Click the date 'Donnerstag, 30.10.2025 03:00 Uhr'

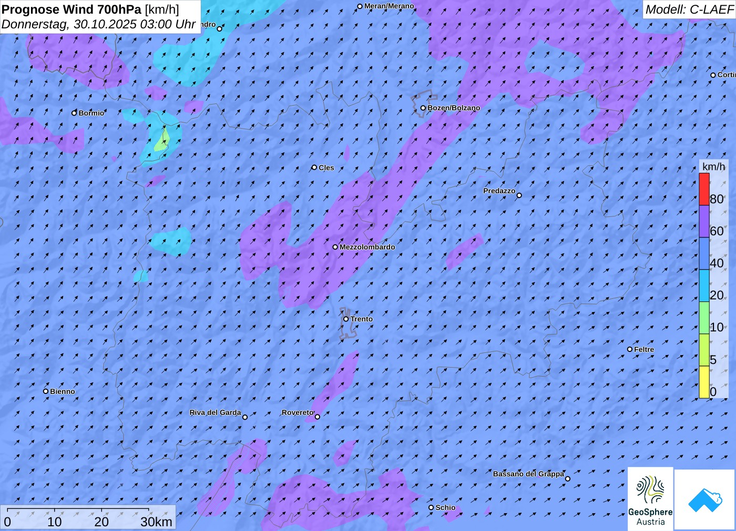coord(99,24)
